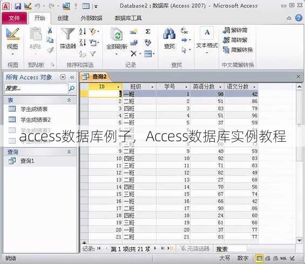Click the Spelling check icon
This screenshot has height=264, width=305.
(147, 43)
